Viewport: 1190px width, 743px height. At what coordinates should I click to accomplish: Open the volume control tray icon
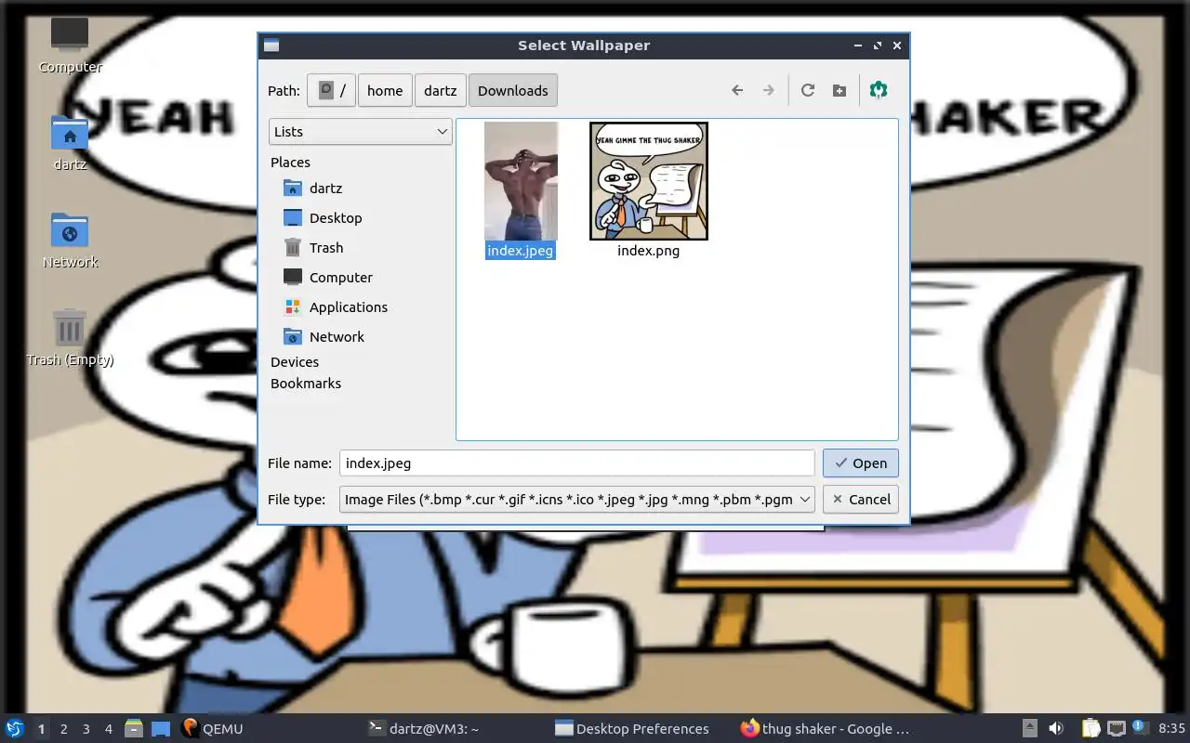pos(1056,728)
